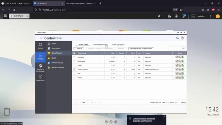Image resolution: width=222 pixels, height=125 pixels.
Task: Click the page number input field
Action: coord(89,102)
